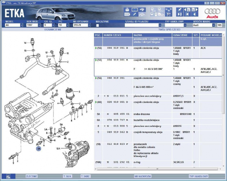Click the ELSA monitor icon
This screenshot has height=181, width=227.
(x=154, y=10)
